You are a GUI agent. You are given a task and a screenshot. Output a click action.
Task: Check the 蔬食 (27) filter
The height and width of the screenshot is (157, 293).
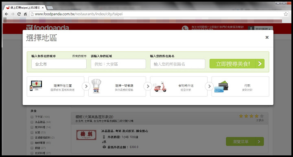(32, 148)
